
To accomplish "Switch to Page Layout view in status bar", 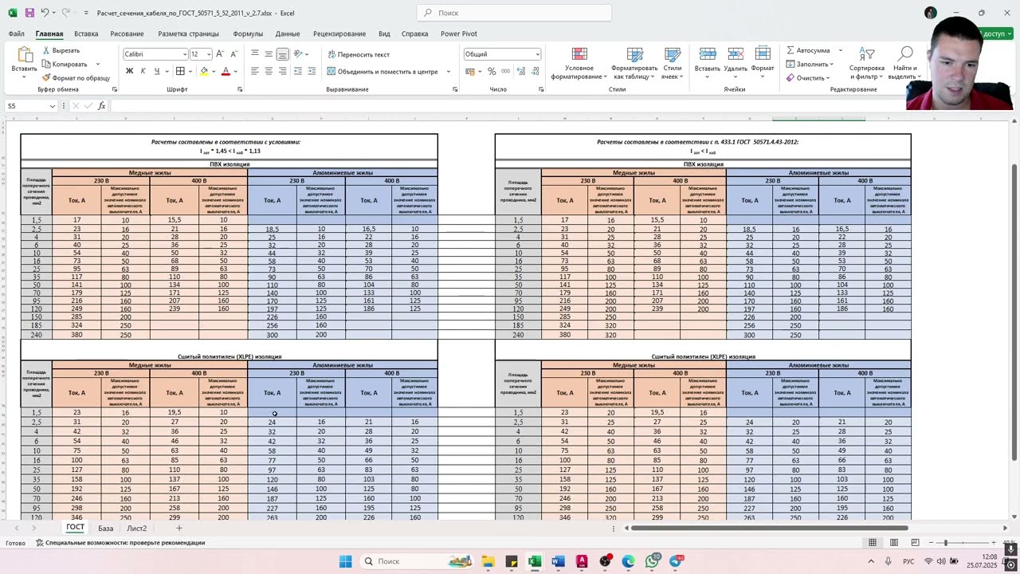I will click(x=894, y=543).
